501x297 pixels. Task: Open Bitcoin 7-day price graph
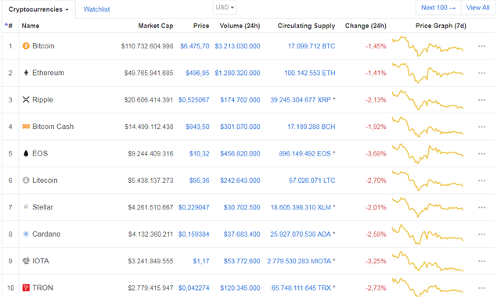427,46
